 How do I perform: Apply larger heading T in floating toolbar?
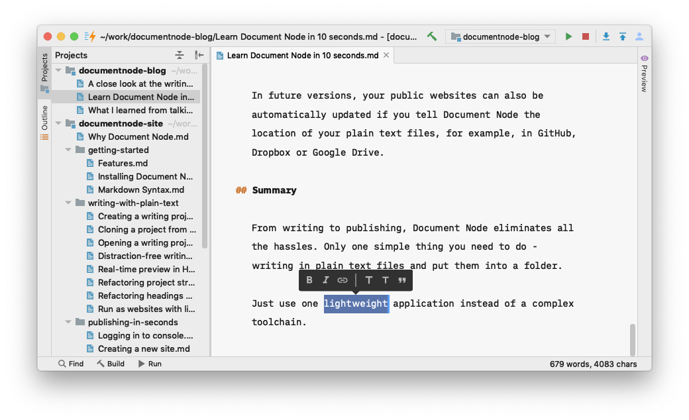pyautogui.click(x=368, y=280)
